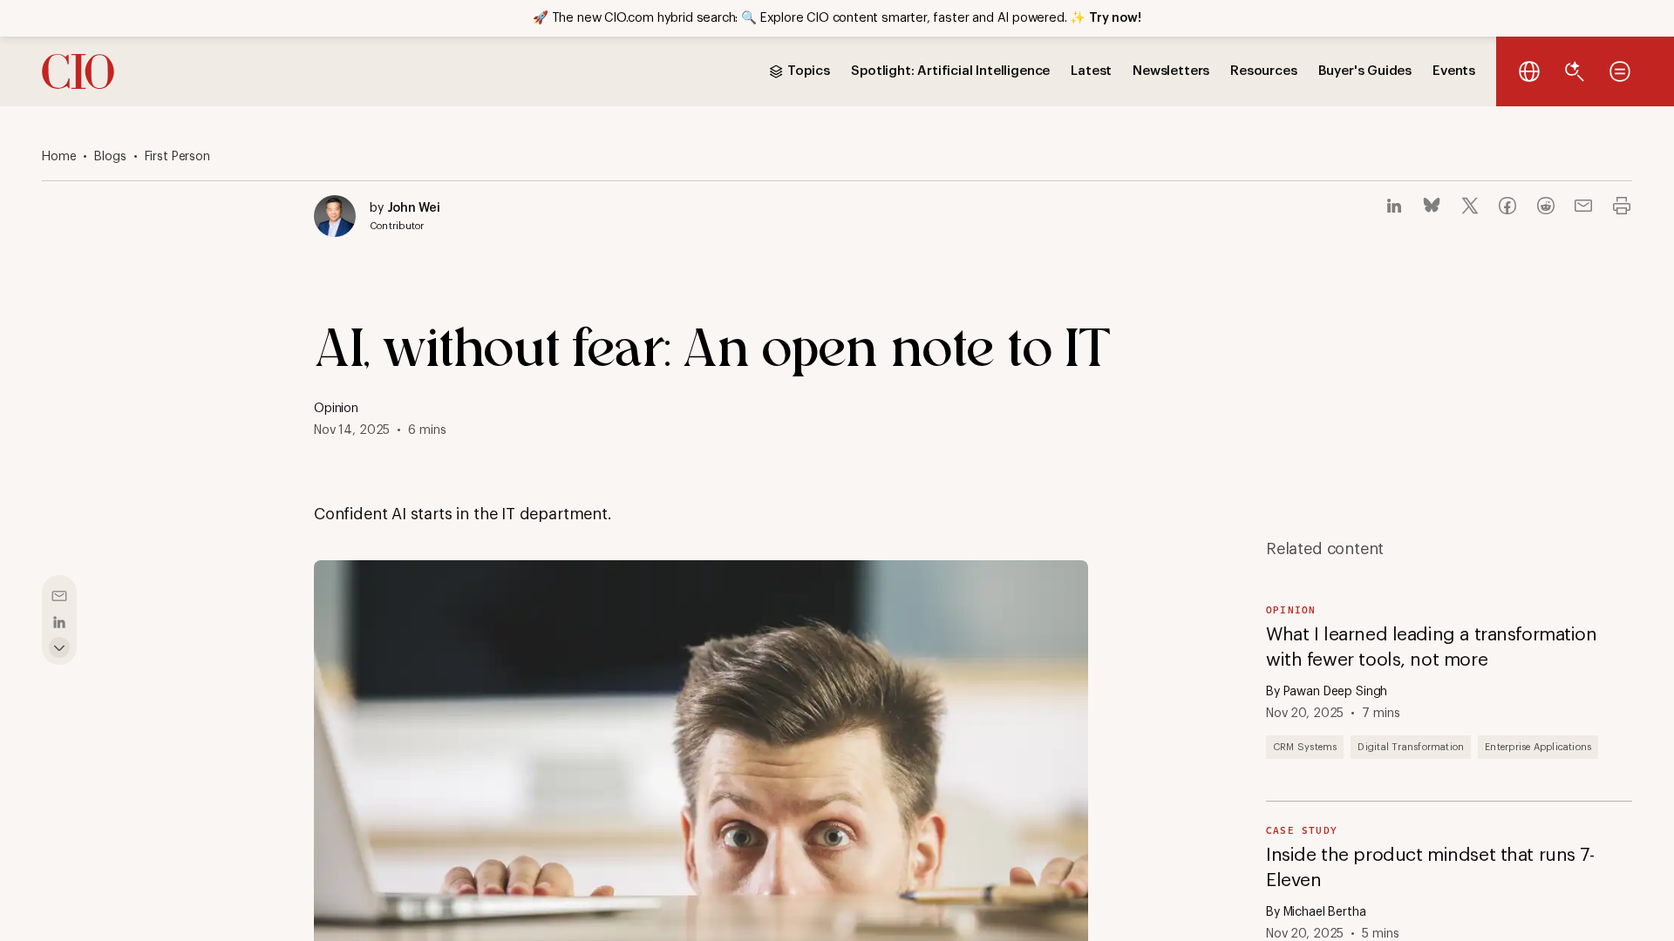Viewport: 1674px width, 941px height.
Task: Click the Try now! banner link
Action: point(1115,17)
